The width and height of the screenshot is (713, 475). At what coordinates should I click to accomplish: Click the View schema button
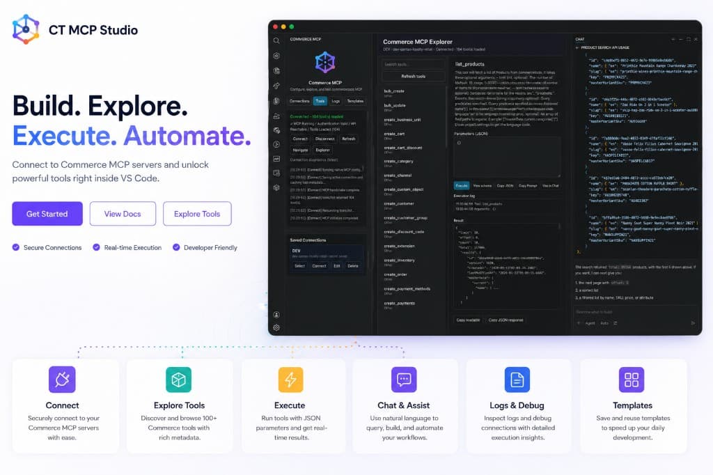tap(482, 186)
